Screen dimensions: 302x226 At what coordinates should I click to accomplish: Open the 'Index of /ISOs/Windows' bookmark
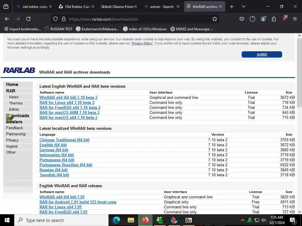click(x=145, y=29)
